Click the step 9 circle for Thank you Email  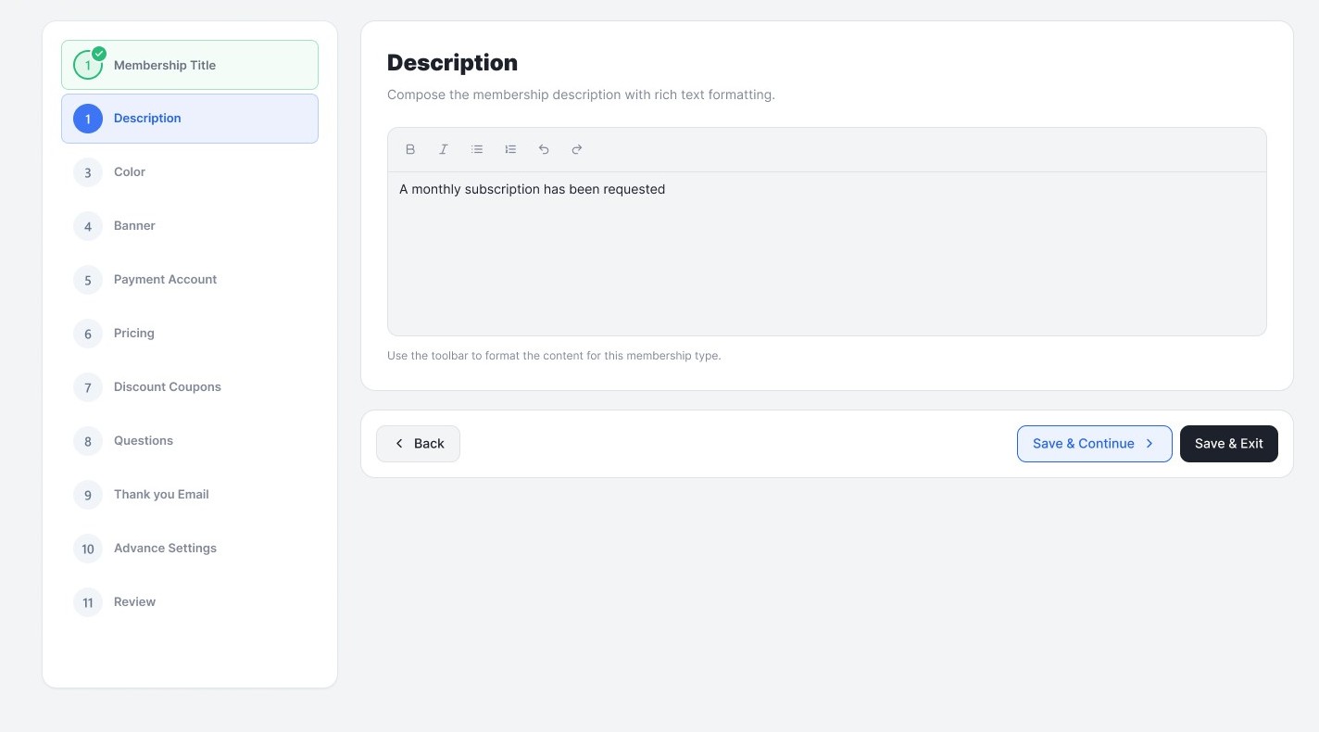pyautogui.click(x=88, y=495)
